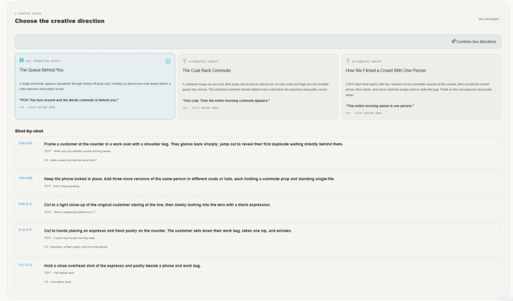
Task: Click description starting "A single performer appears repeatedly"
Action: click(95, 87)
